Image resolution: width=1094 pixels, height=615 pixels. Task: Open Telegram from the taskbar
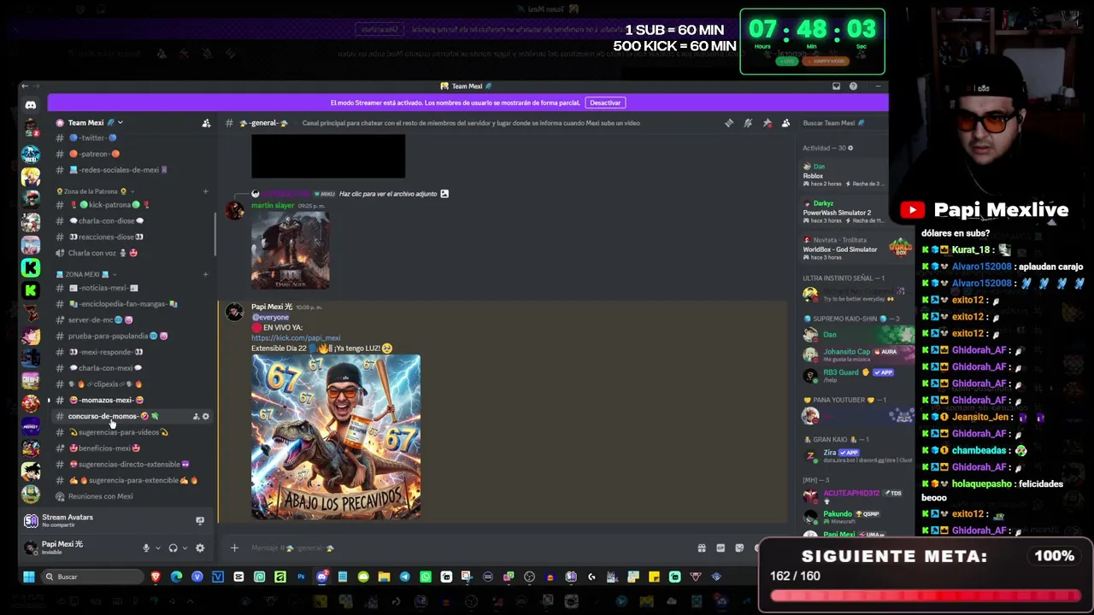point(404,577)
